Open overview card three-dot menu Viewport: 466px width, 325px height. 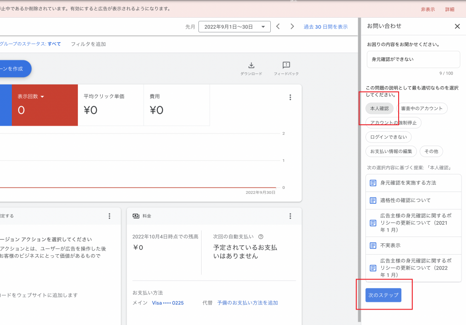tap(290, 97)
